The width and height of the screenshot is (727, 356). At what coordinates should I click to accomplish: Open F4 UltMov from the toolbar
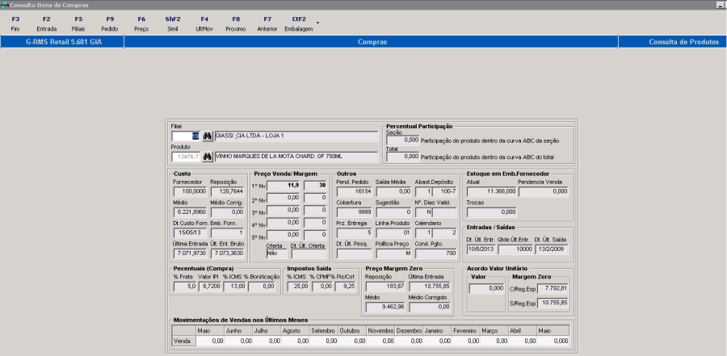click(204, 23)
